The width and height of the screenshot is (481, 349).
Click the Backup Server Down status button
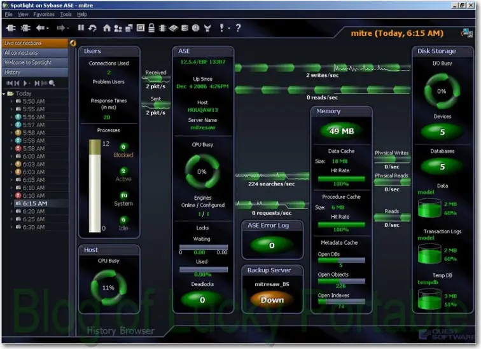coord(272,300)
